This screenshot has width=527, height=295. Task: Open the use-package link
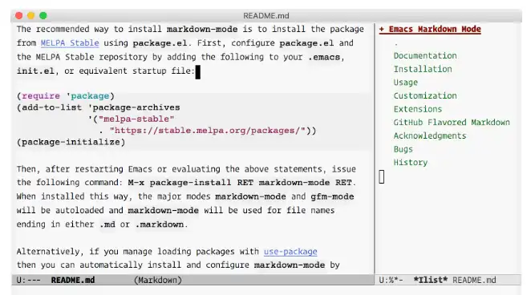tap(290, 252)
